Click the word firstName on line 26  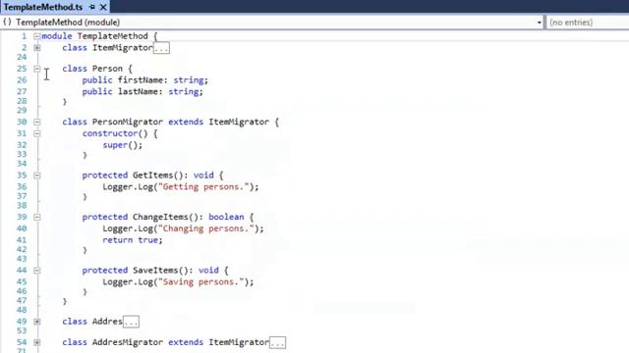140,80
